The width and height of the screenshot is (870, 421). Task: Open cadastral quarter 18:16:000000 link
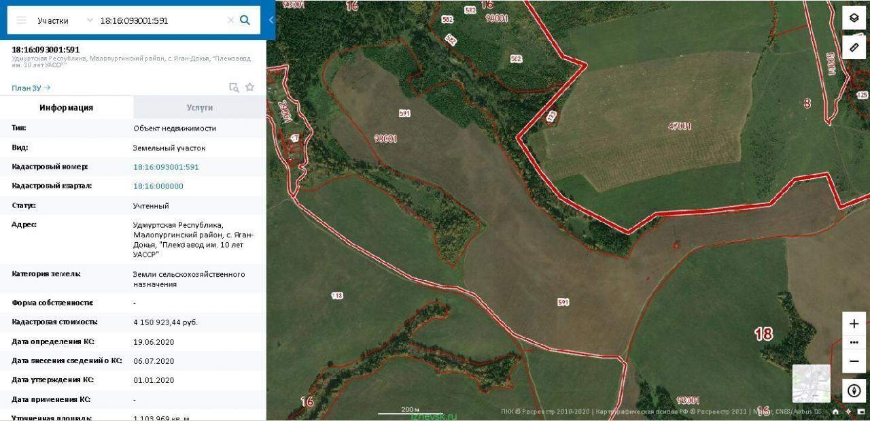(x=158, y=186)
